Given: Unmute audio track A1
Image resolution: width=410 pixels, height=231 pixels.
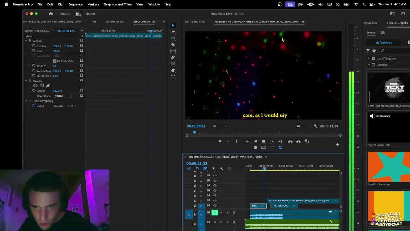Looking at the screenshot, I should point(215,212).
